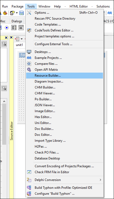Open the dropdown arrow next to editor list icon

tap(22, 39)
